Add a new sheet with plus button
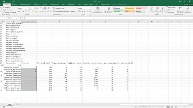The image size is (193, 108). tap(17, 104)
